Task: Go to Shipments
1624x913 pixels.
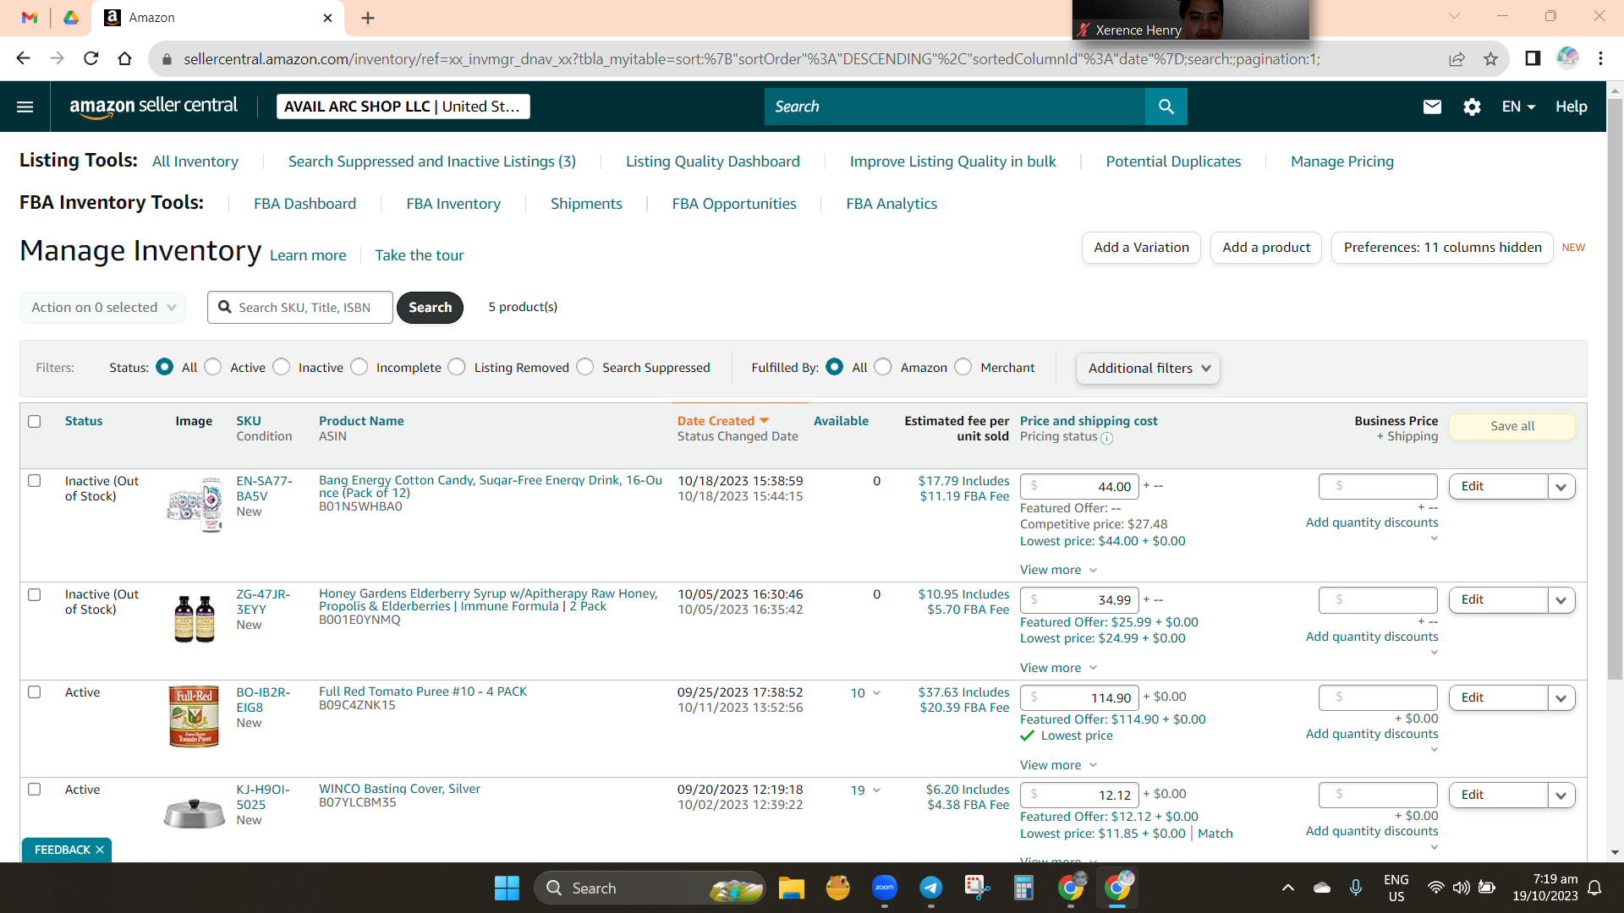Action: pos(586,203)
